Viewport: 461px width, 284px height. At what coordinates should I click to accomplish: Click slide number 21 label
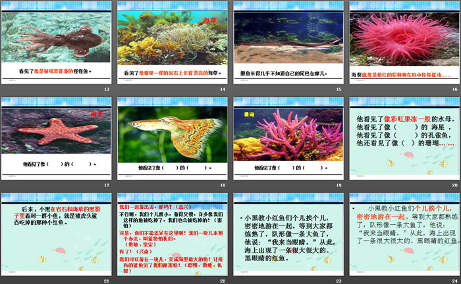(x=107, y=281)
